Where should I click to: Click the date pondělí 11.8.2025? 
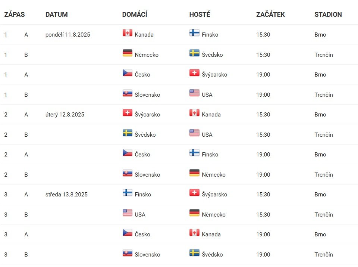pyautogui.click(x=67, y=35)
